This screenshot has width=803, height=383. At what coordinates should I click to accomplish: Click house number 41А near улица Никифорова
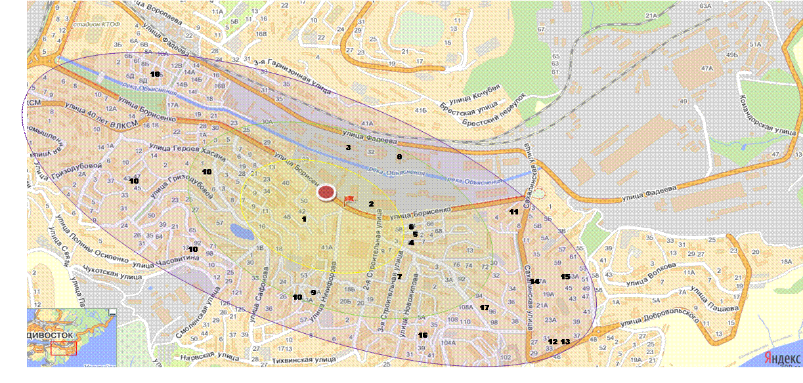pos(327,247)
